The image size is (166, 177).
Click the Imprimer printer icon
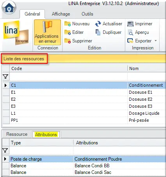tap(130, 24)
